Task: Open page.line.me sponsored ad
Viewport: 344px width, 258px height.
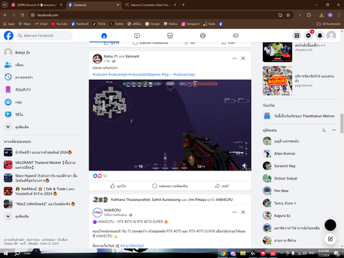Action: click(299, 80)
